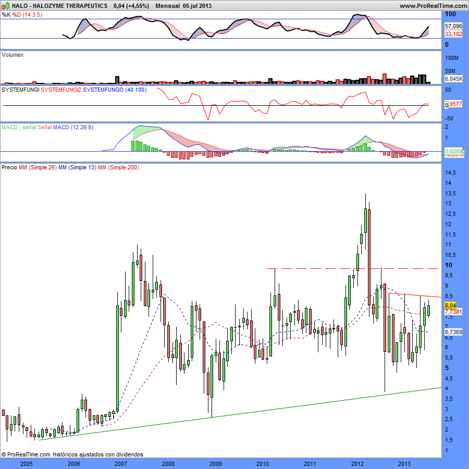Image resolution: width=469 pixels, height=469 pixels.
Task: Click the 3,5 price axis label
Action: pyautogui.click(x=449, y=399)
